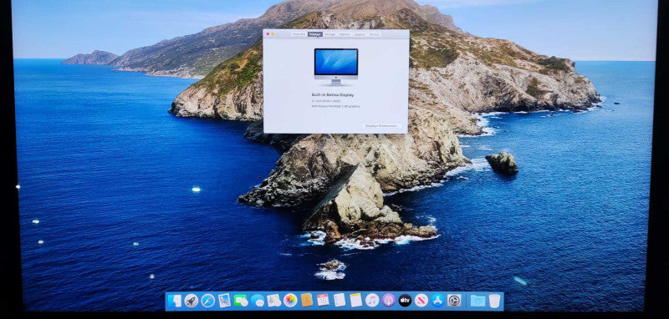This screenshot has height=319, width=669.
Task: Open the Mail app in the Dock
Action: pyautogui.click(x=224, y=301)
